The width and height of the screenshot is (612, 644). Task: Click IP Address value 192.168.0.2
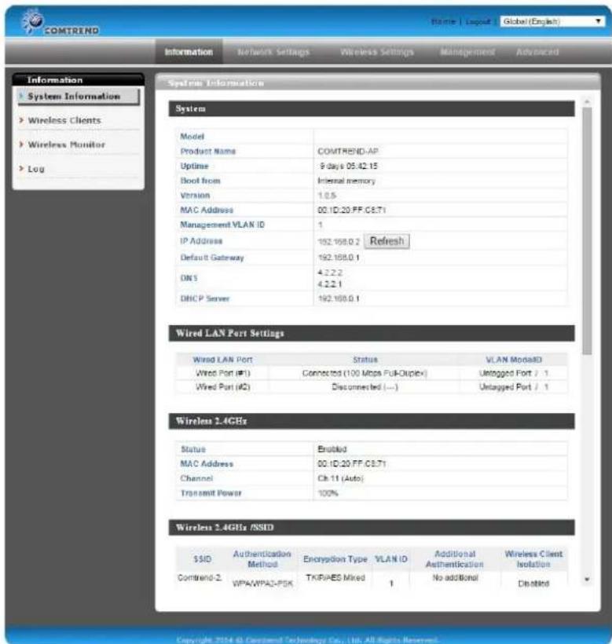click(x=339, y=242)
